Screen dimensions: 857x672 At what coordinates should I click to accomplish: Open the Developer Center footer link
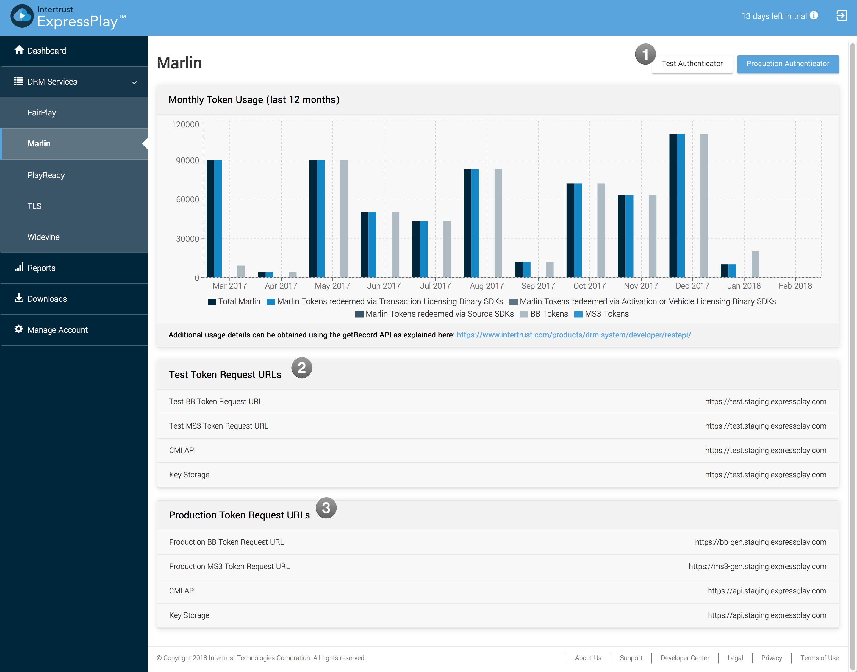(685, 658)
